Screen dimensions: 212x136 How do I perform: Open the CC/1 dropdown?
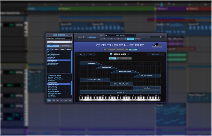pos(91,55)
